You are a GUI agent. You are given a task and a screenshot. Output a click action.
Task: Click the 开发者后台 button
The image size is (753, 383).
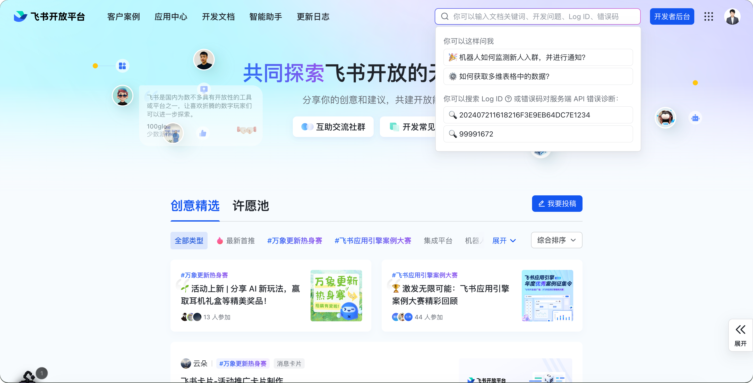click(x=672, y=17)
